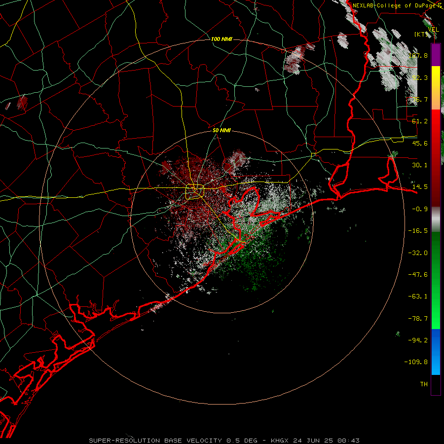Select the -78.7 legend value
Screen dimensions: 444x444
coord(418,319)
